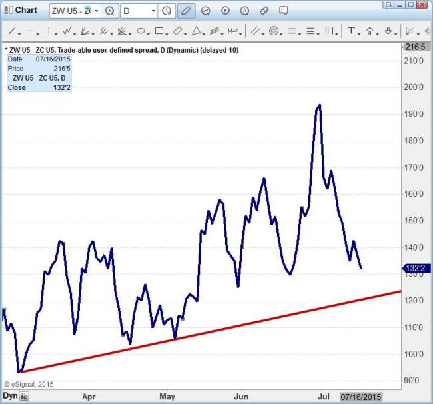Select the vertical line tool
The width and height of the screenshot is (433, 404).
click(x=49, y=31)
